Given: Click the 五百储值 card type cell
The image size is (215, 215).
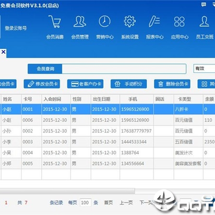Looking at the screenshot, I should tap(184, 142).
